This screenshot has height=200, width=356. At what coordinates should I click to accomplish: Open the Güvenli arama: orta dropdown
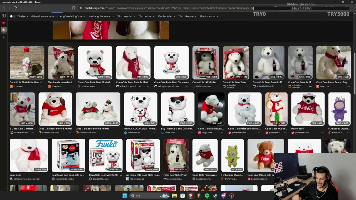coord(44,16)
